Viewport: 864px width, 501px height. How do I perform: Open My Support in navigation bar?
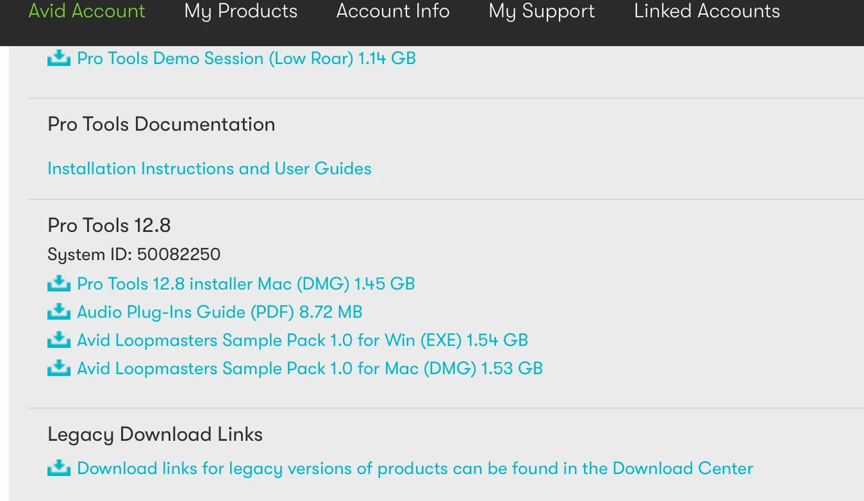pos(542,11)
